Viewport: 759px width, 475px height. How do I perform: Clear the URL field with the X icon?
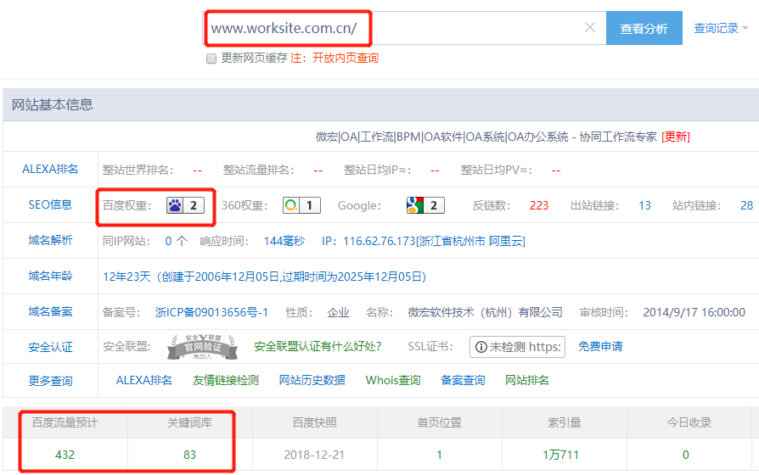point(589,28)
